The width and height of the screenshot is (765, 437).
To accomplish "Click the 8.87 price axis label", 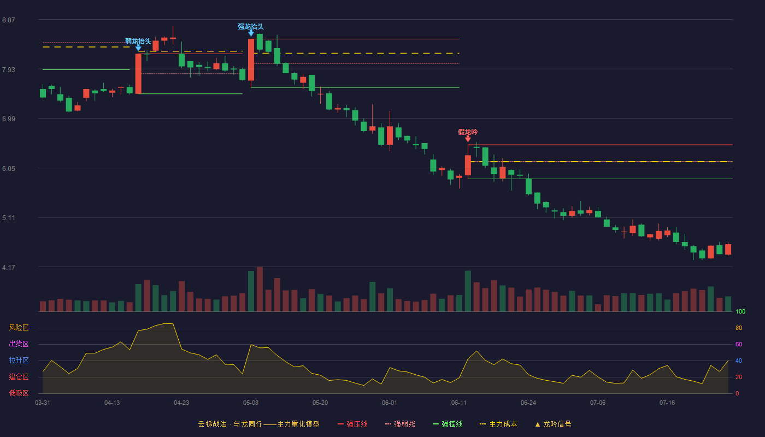I will coord(9,20).
